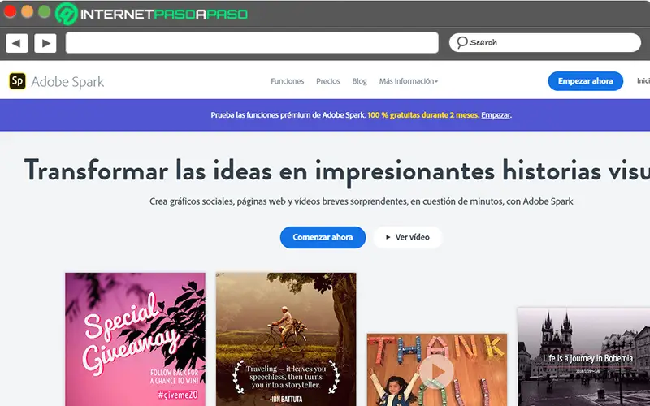The width and height of the screenshot is (650, 406).
Task: Open the Funciones menu item
Action: pos(288,81)
